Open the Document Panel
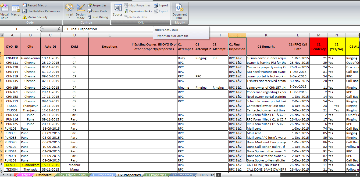 point(180,12)
